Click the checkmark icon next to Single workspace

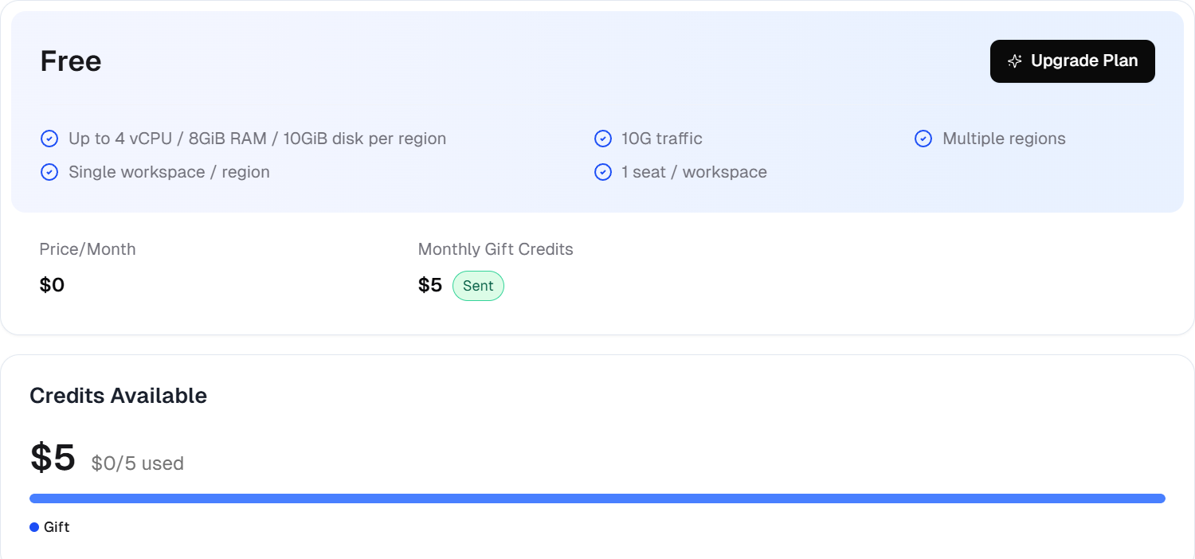pyautogui.click(x=49, y=172)
